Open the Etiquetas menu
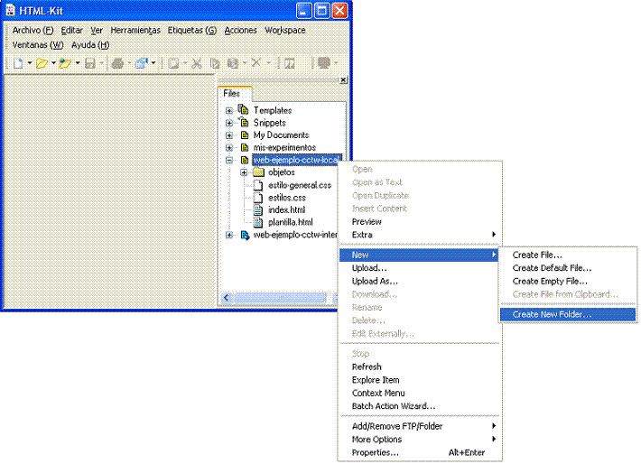Screen dimensions: 641x464 tap(191, 31)
